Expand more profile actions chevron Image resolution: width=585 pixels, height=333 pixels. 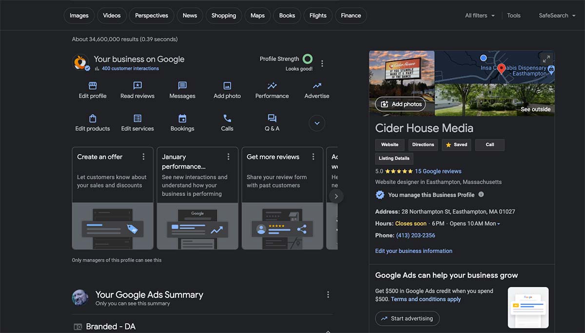click(317, 123)
